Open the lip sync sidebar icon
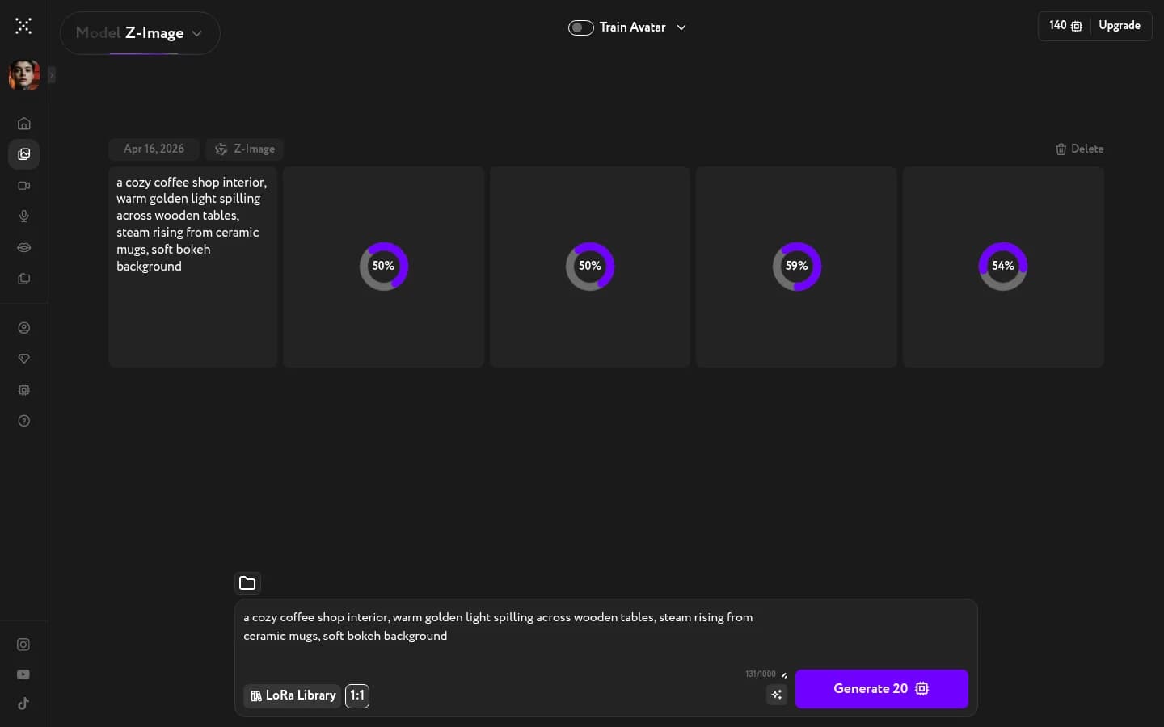 click(x=24, y=248)
